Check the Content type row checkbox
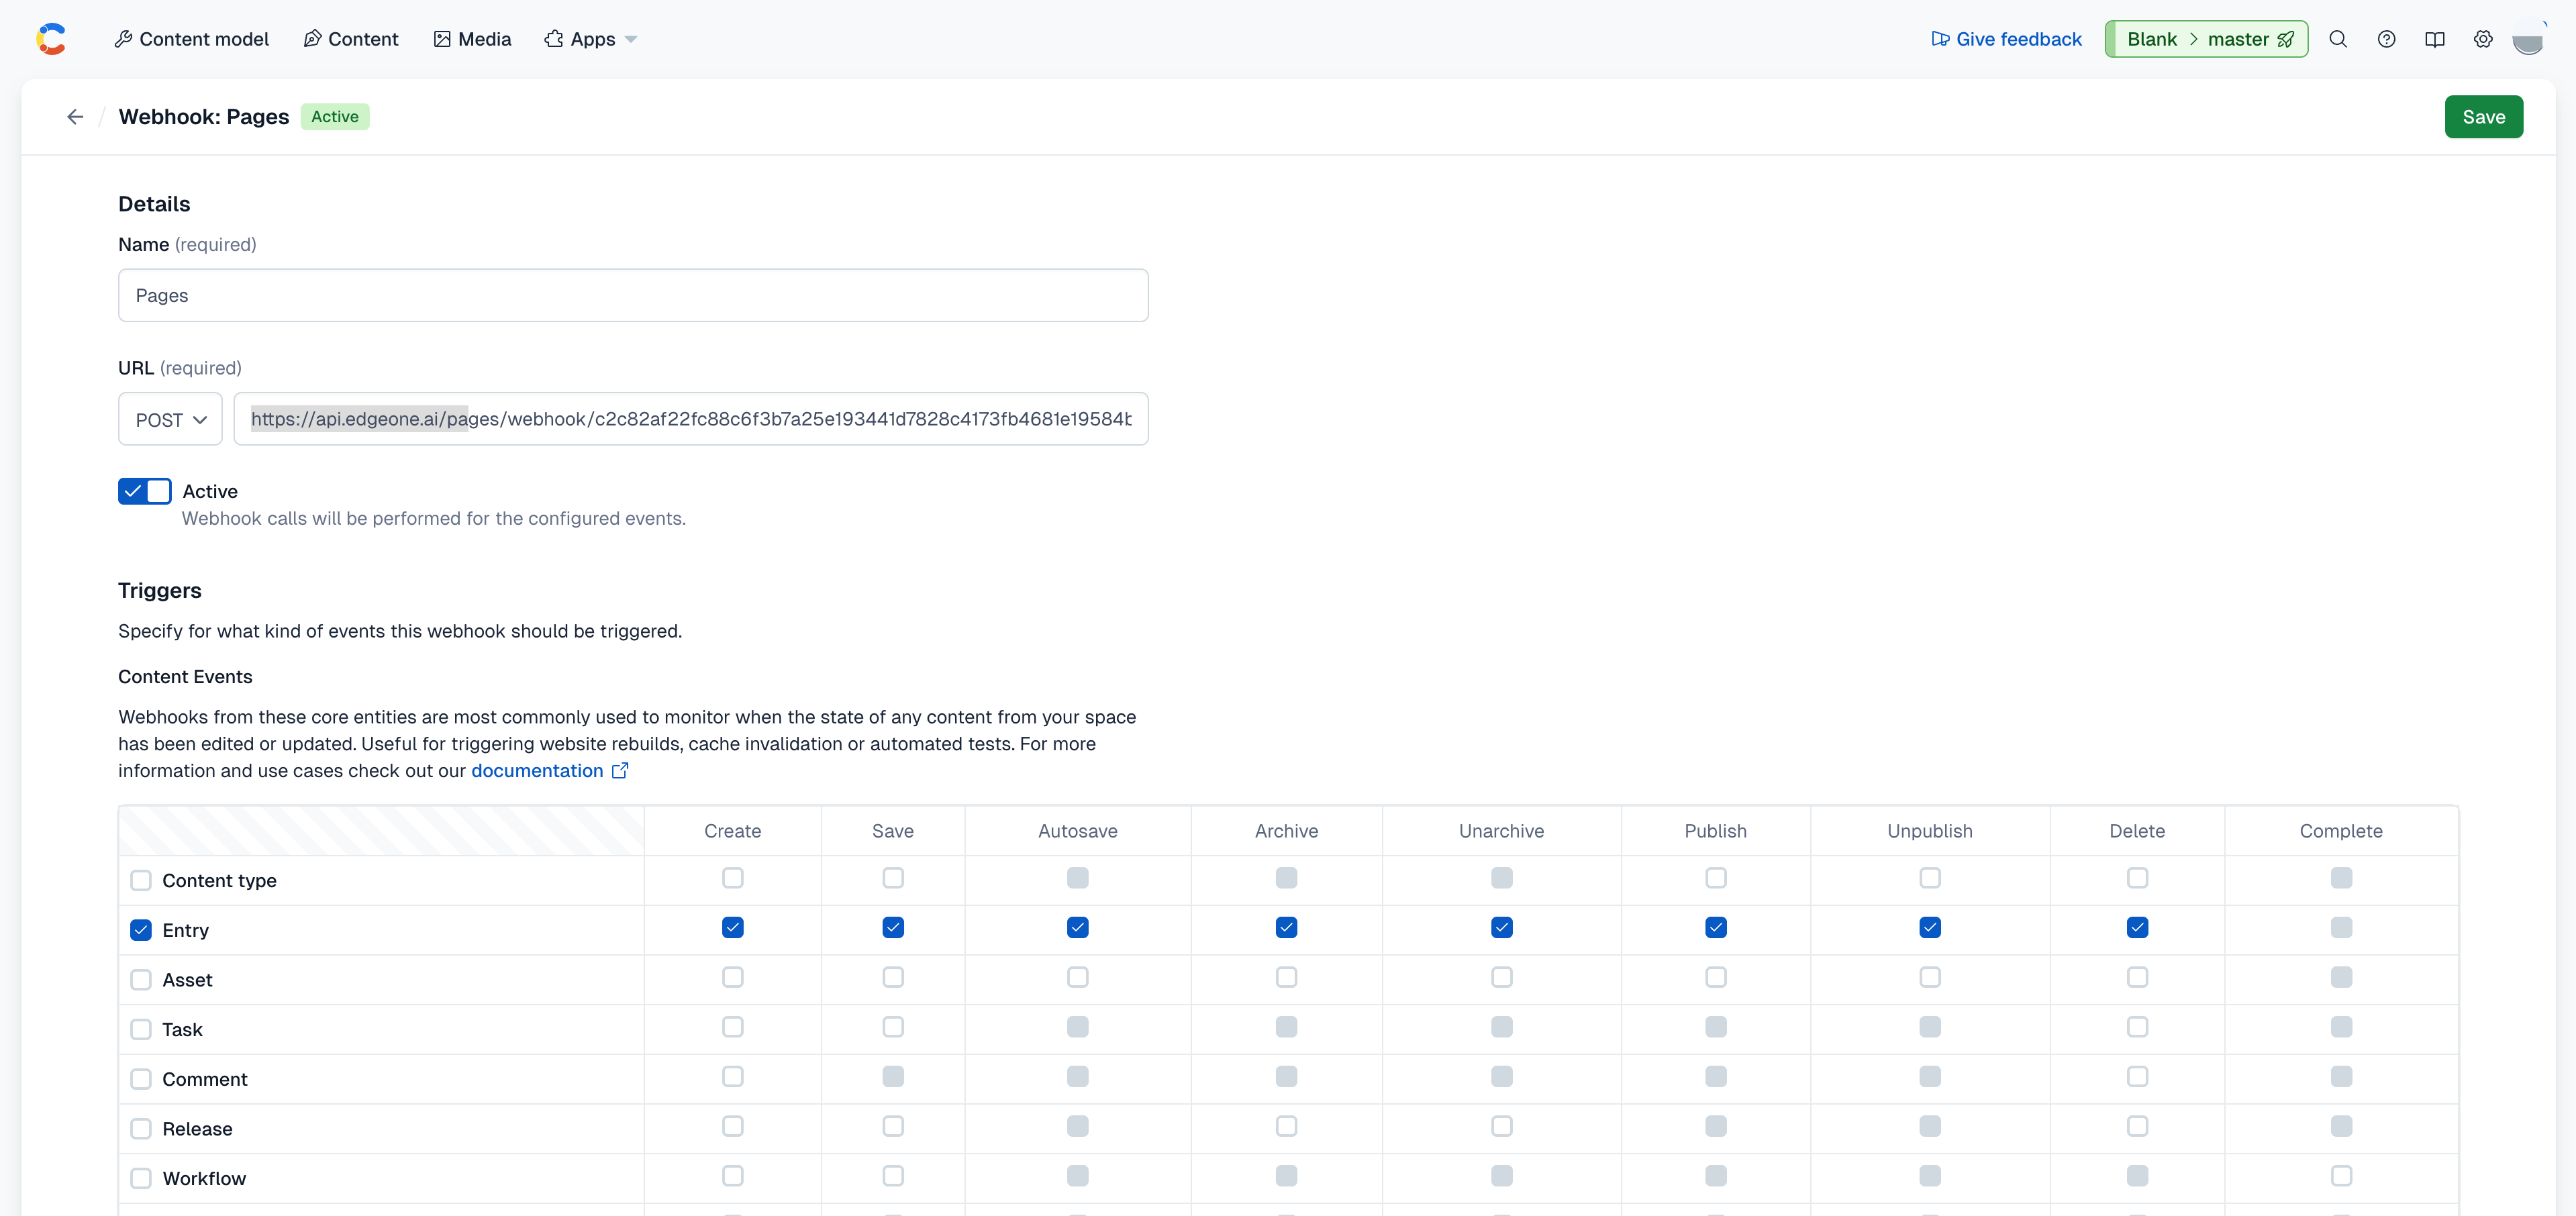The image size is (2576, 1216). tap(141, 880)
